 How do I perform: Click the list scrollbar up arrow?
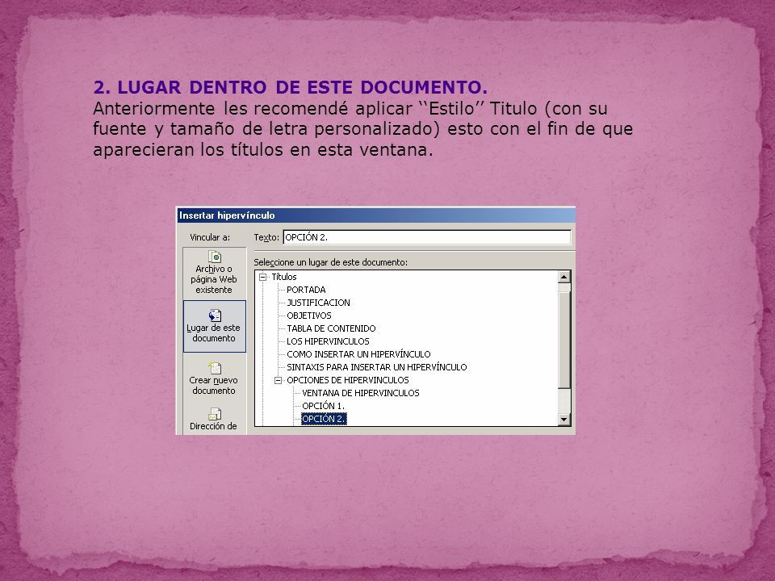tap(564, 277)
